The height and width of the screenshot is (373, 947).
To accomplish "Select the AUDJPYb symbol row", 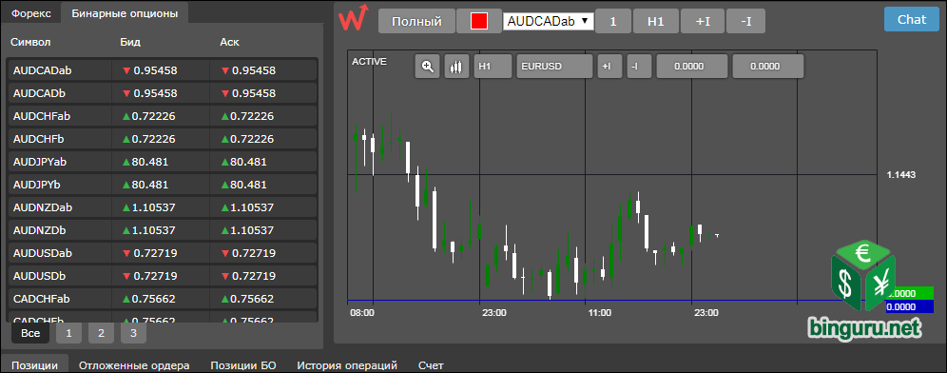I will pos(163,185).
